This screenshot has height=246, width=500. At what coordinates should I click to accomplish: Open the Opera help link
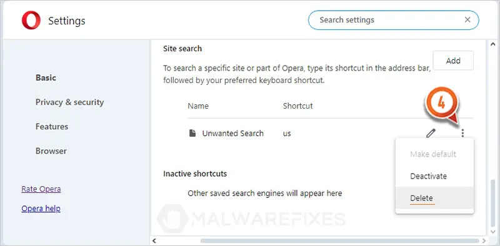[41, 209]
